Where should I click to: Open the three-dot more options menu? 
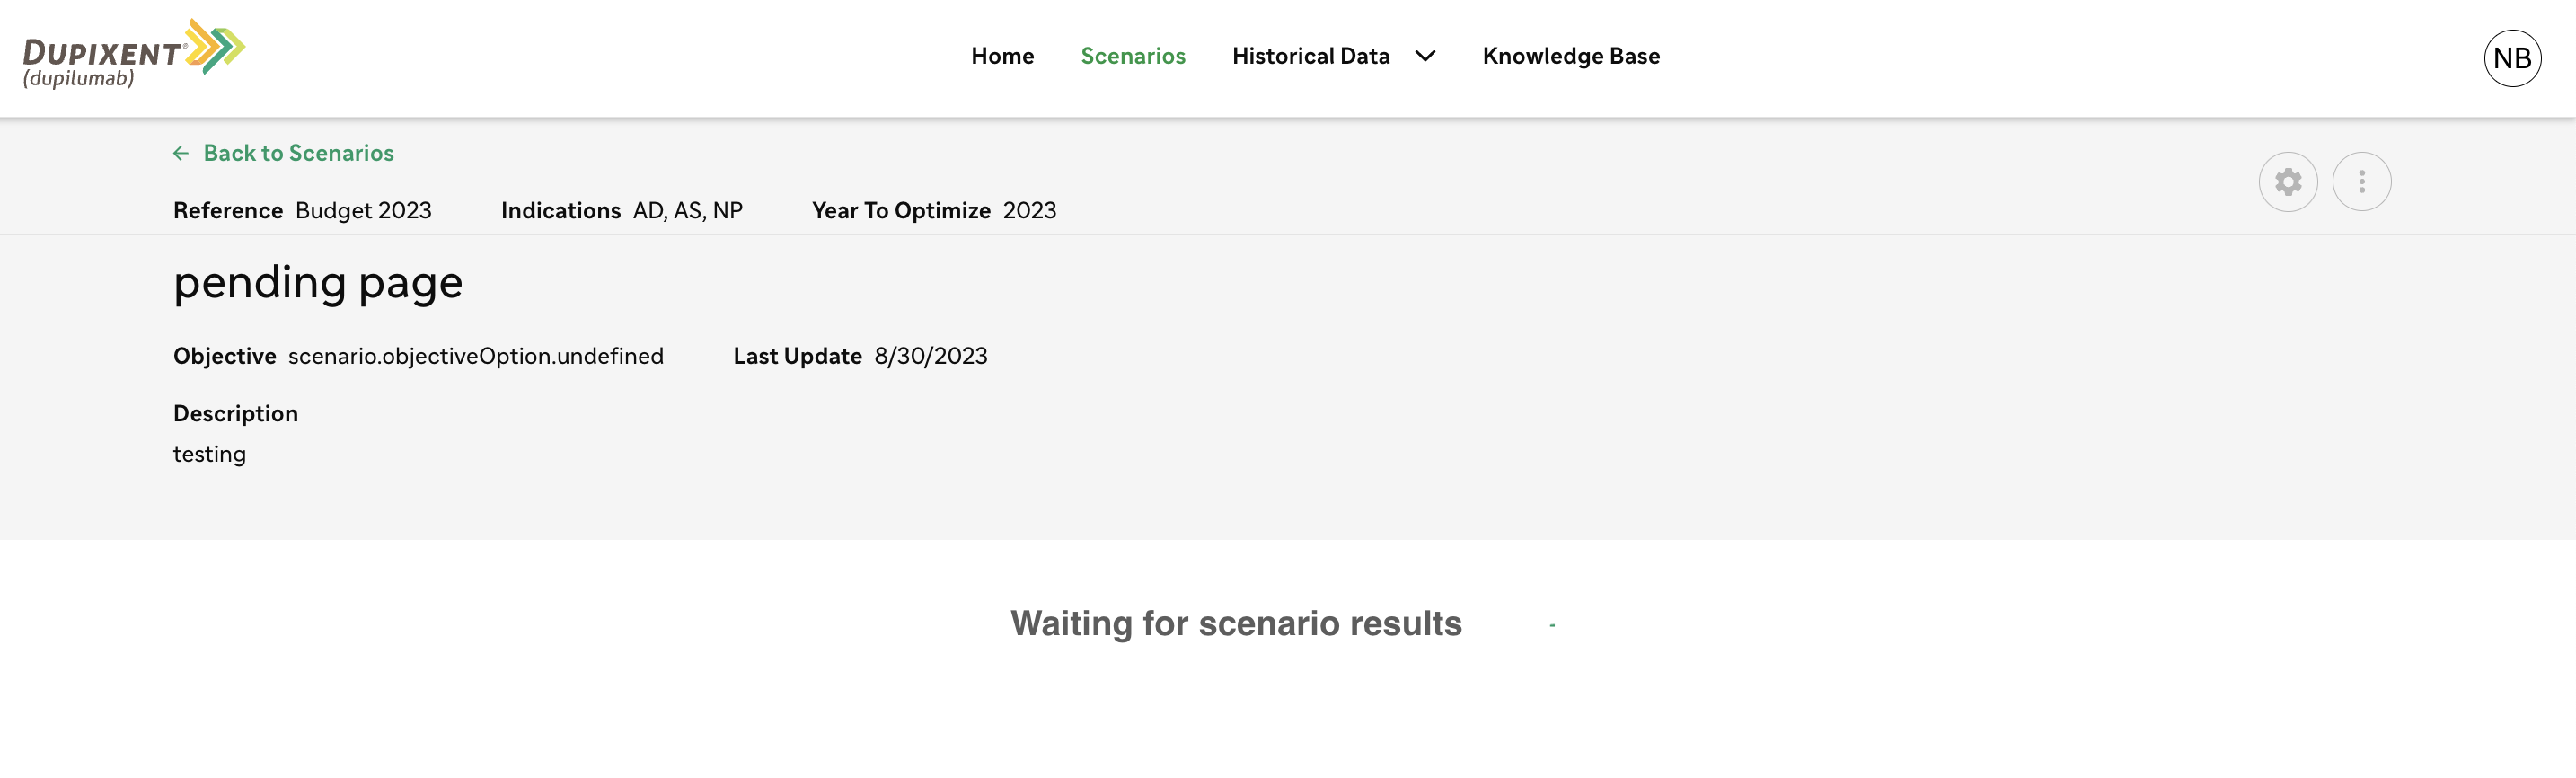(x=2362, y=182)
